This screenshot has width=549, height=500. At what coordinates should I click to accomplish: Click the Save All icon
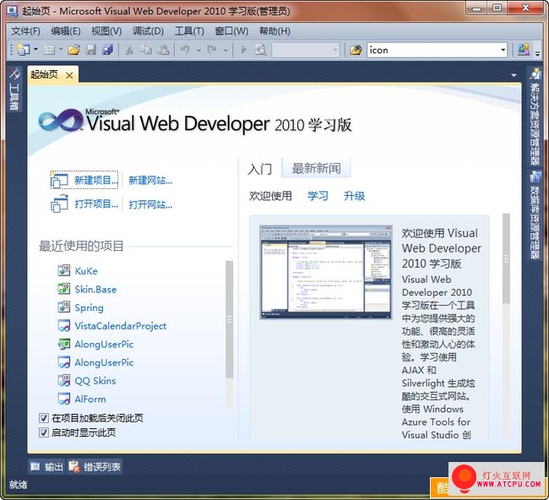coord(107,50)
